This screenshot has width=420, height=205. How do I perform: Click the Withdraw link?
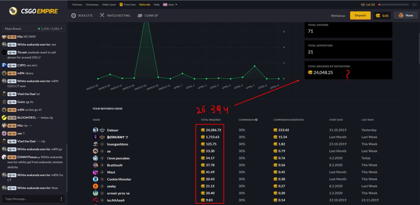tap(338, 16)
